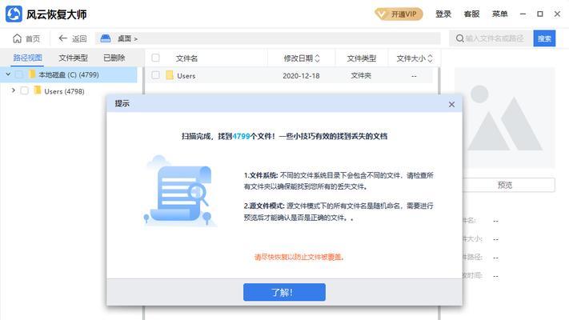Click the drive icon in path bar
This screenshot has height=320, width=569.
(105, 38)
